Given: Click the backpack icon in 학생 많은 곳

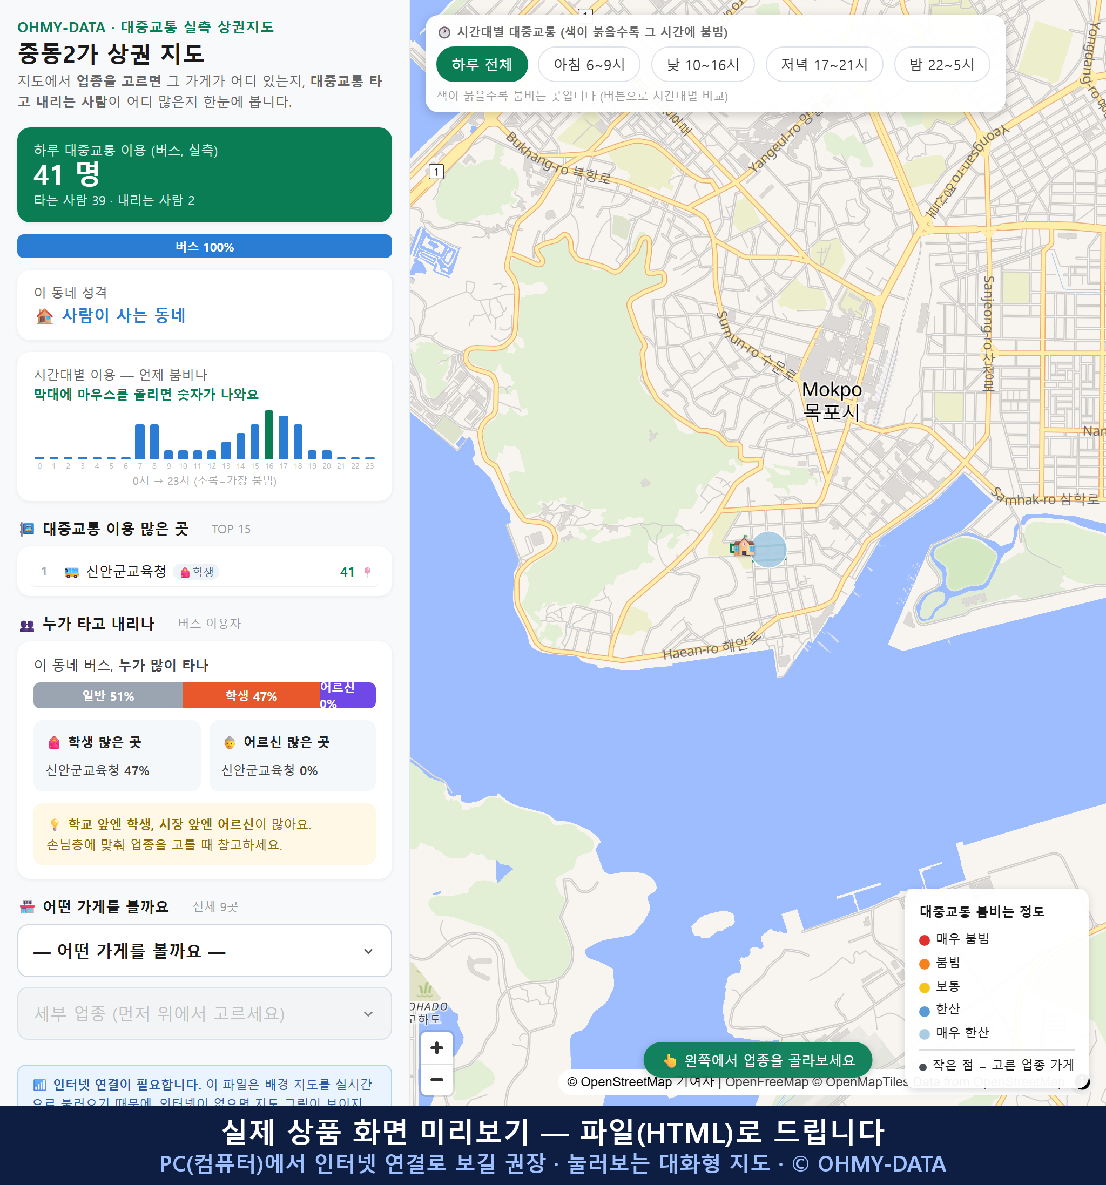Looking at the screenshot, I should coord(54,742).
